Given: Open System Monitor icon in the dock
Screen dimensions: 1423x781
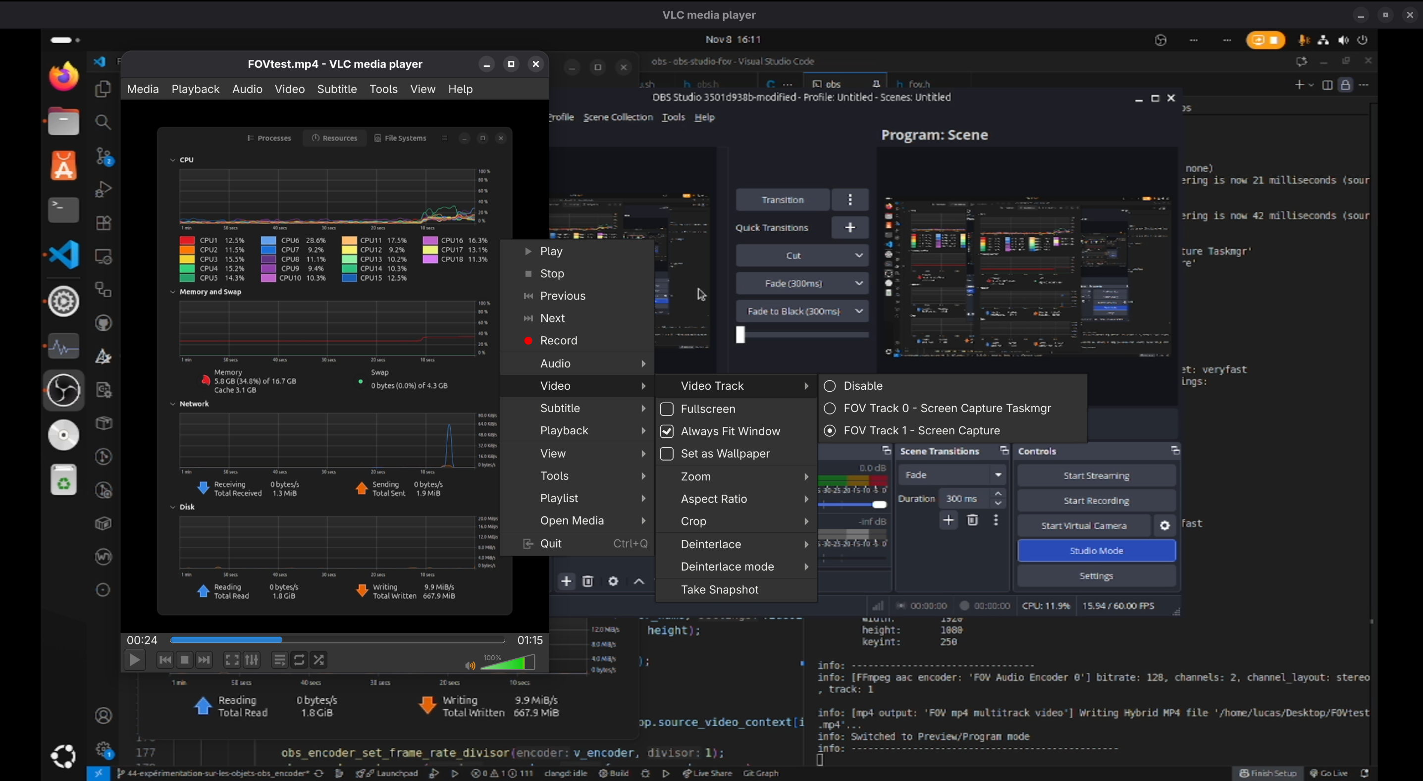Looking at the screenshot, I should pyautogui.click(x=63, y=346).
